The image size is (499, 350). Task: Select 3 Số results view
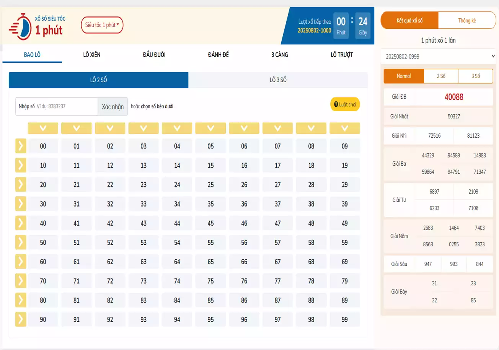(x=476, y=76)
